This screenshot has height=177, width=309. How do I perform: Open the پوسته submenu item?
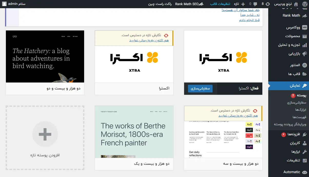pos(302,96)
